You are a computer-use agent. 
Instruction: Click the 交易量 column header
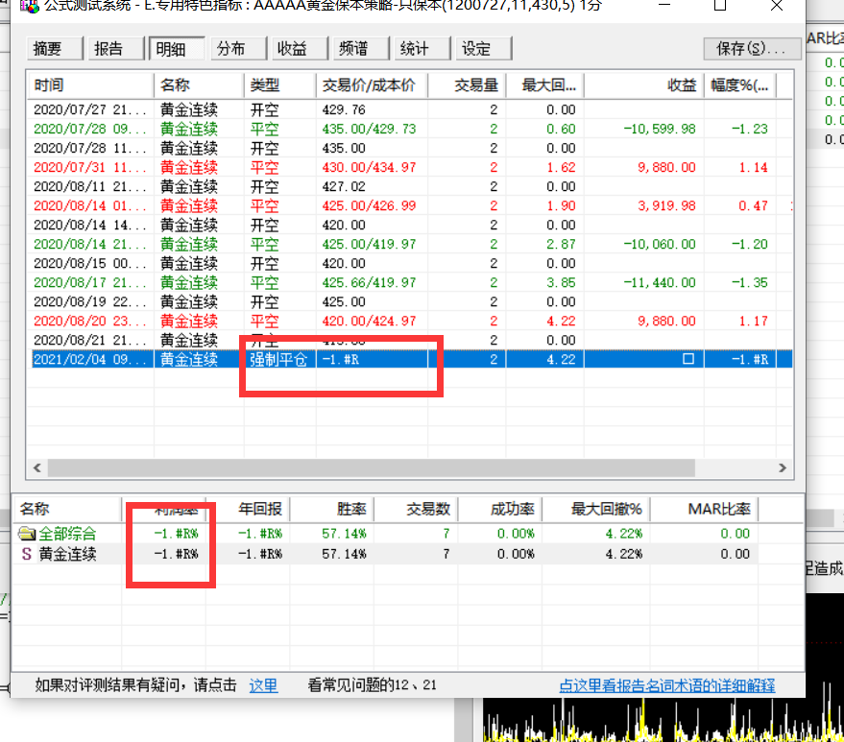(x=467, y=85)
